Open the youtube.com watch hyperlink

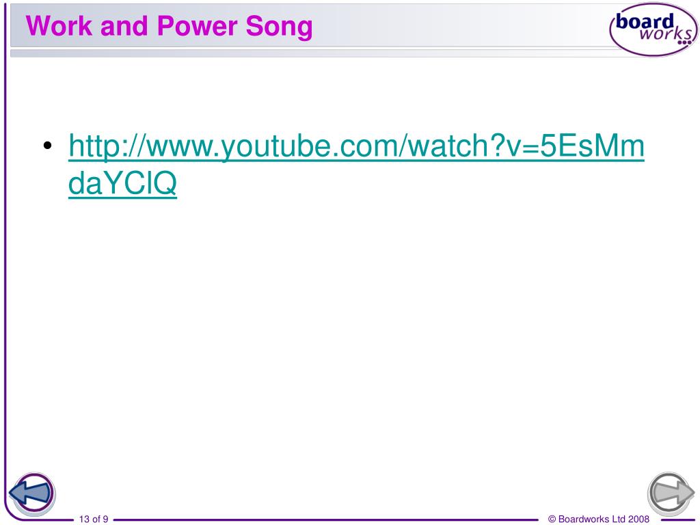(x=356, y=164)
